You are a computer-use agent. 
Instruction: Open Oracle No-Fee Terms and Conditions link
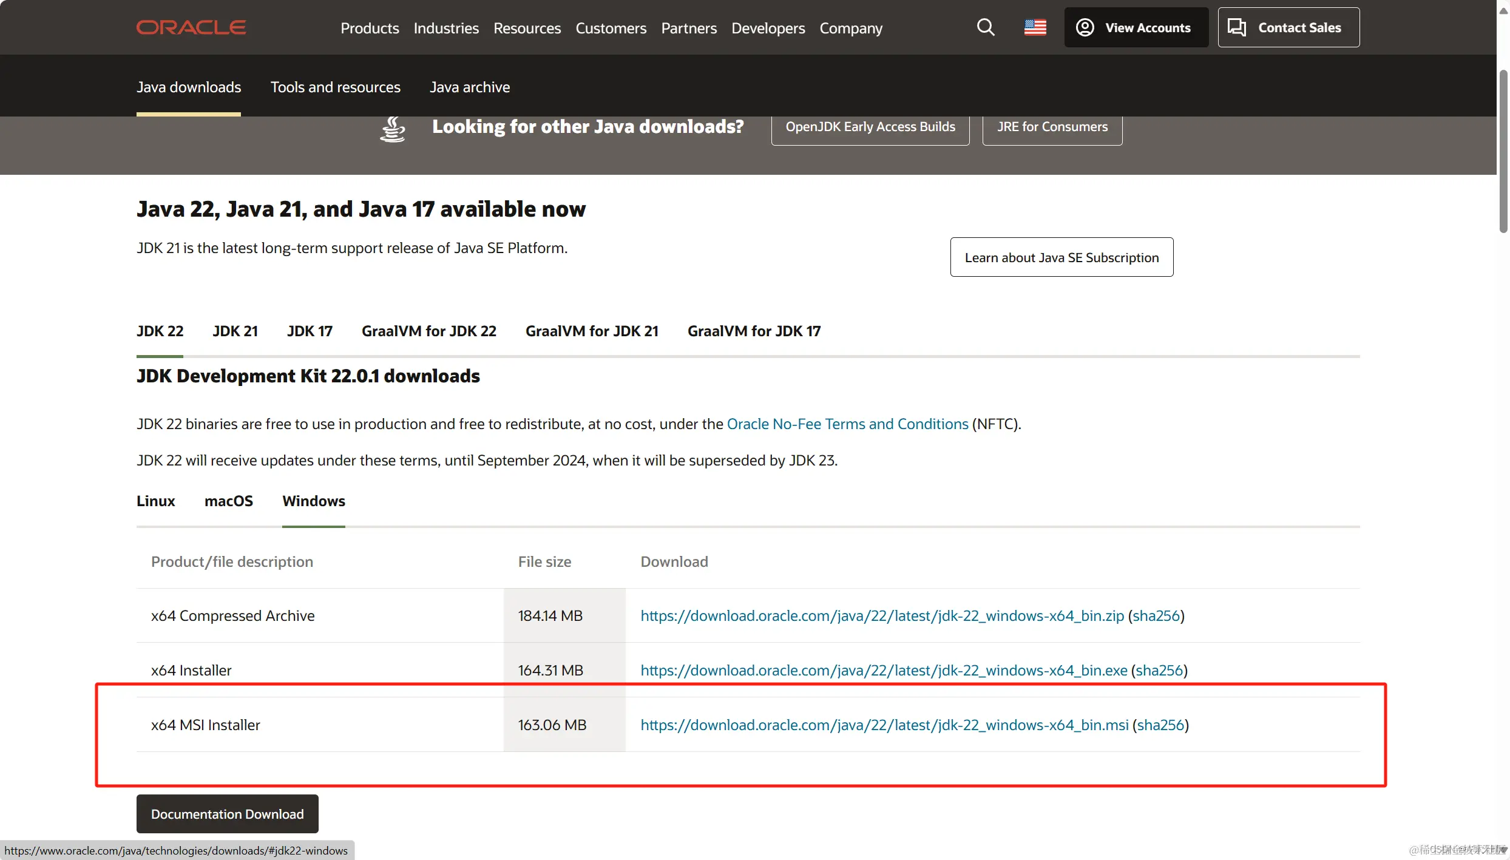click(x=847, y=424)
